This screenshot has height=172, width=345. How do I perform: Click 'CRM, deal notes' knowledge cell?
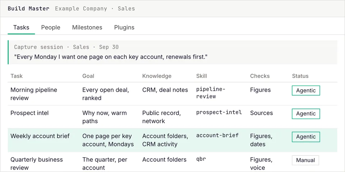165,90
